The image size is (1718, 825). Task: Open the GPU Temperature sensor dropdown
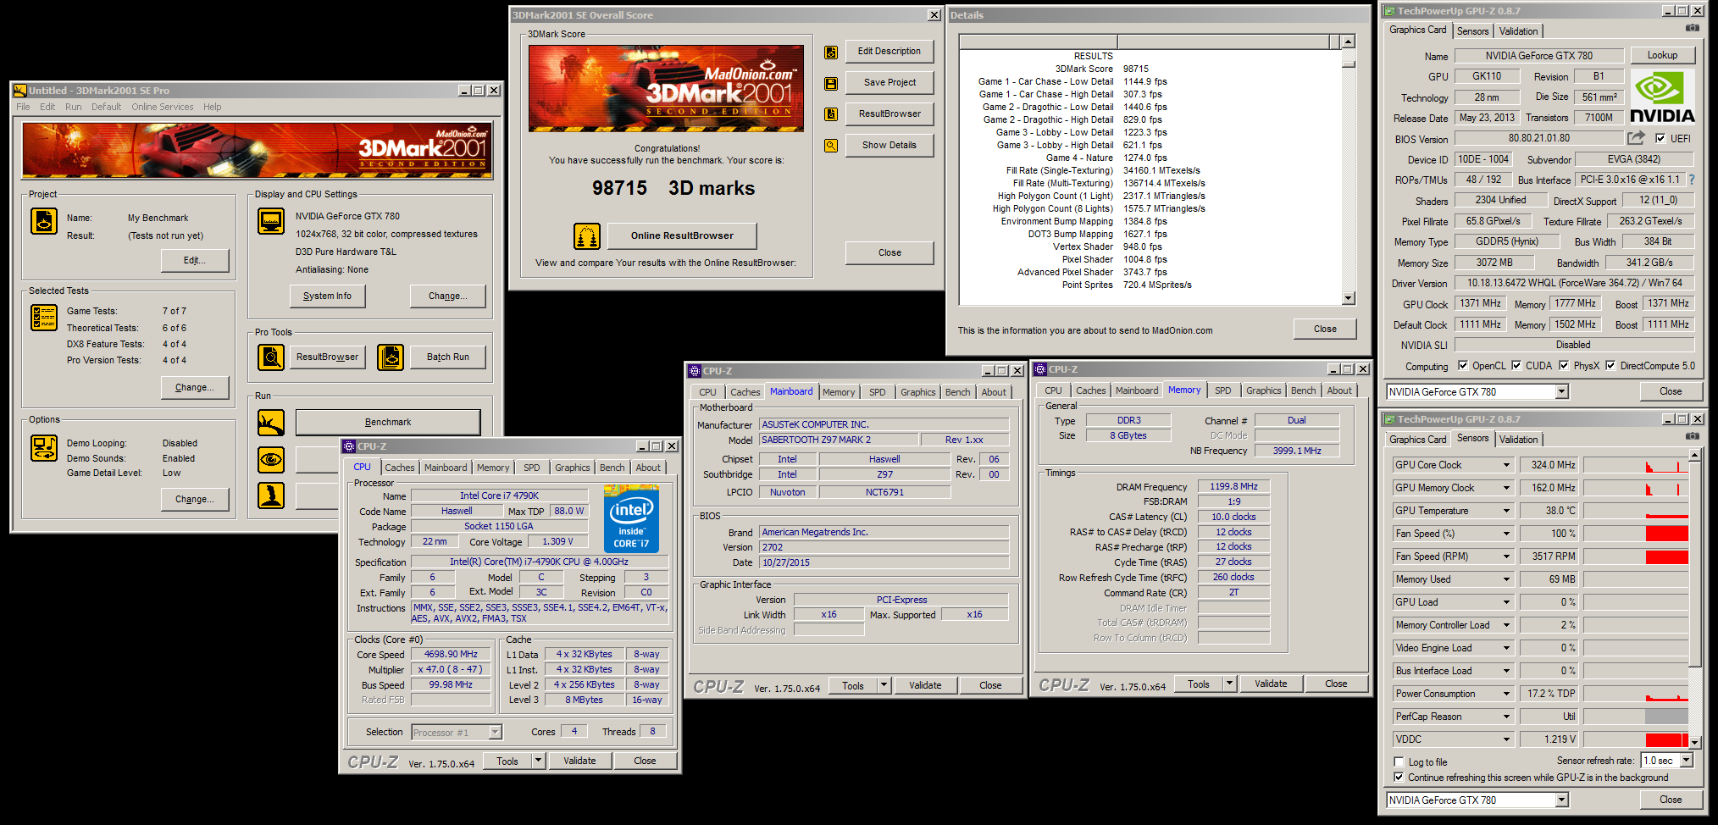pos(1506,511)
